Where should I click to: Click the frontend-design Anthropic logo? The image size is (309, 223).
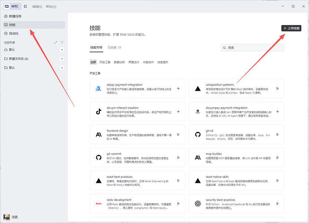[x=99, y=135]
